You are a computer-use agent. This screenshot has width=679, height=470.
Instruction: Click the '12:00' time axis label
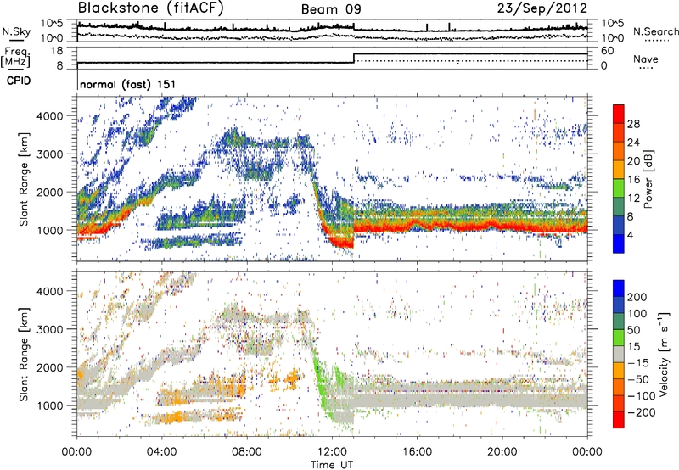click(x=332, y=452)
